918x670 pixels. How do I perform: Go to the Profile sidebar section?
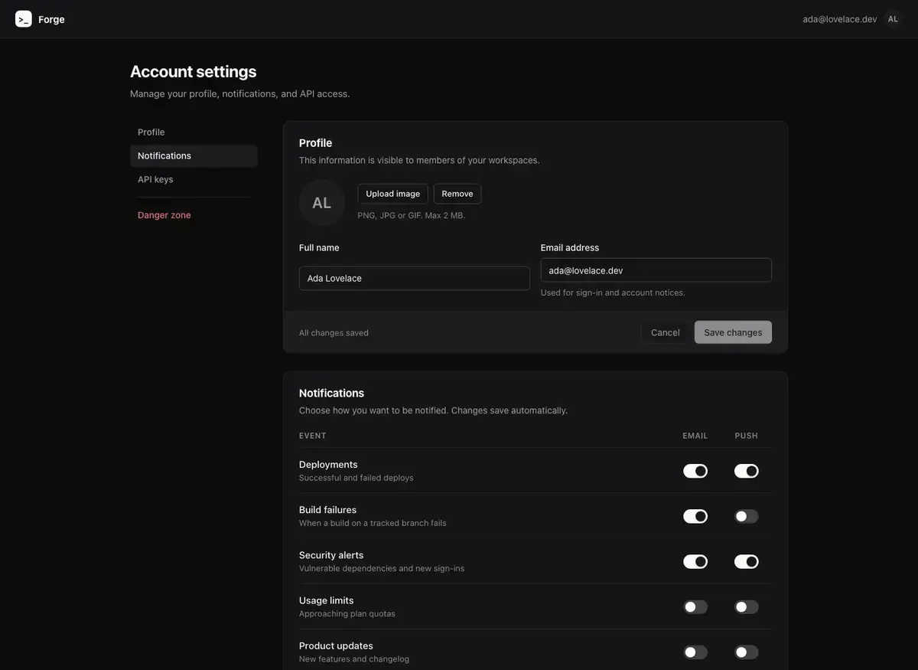[194, 132]
